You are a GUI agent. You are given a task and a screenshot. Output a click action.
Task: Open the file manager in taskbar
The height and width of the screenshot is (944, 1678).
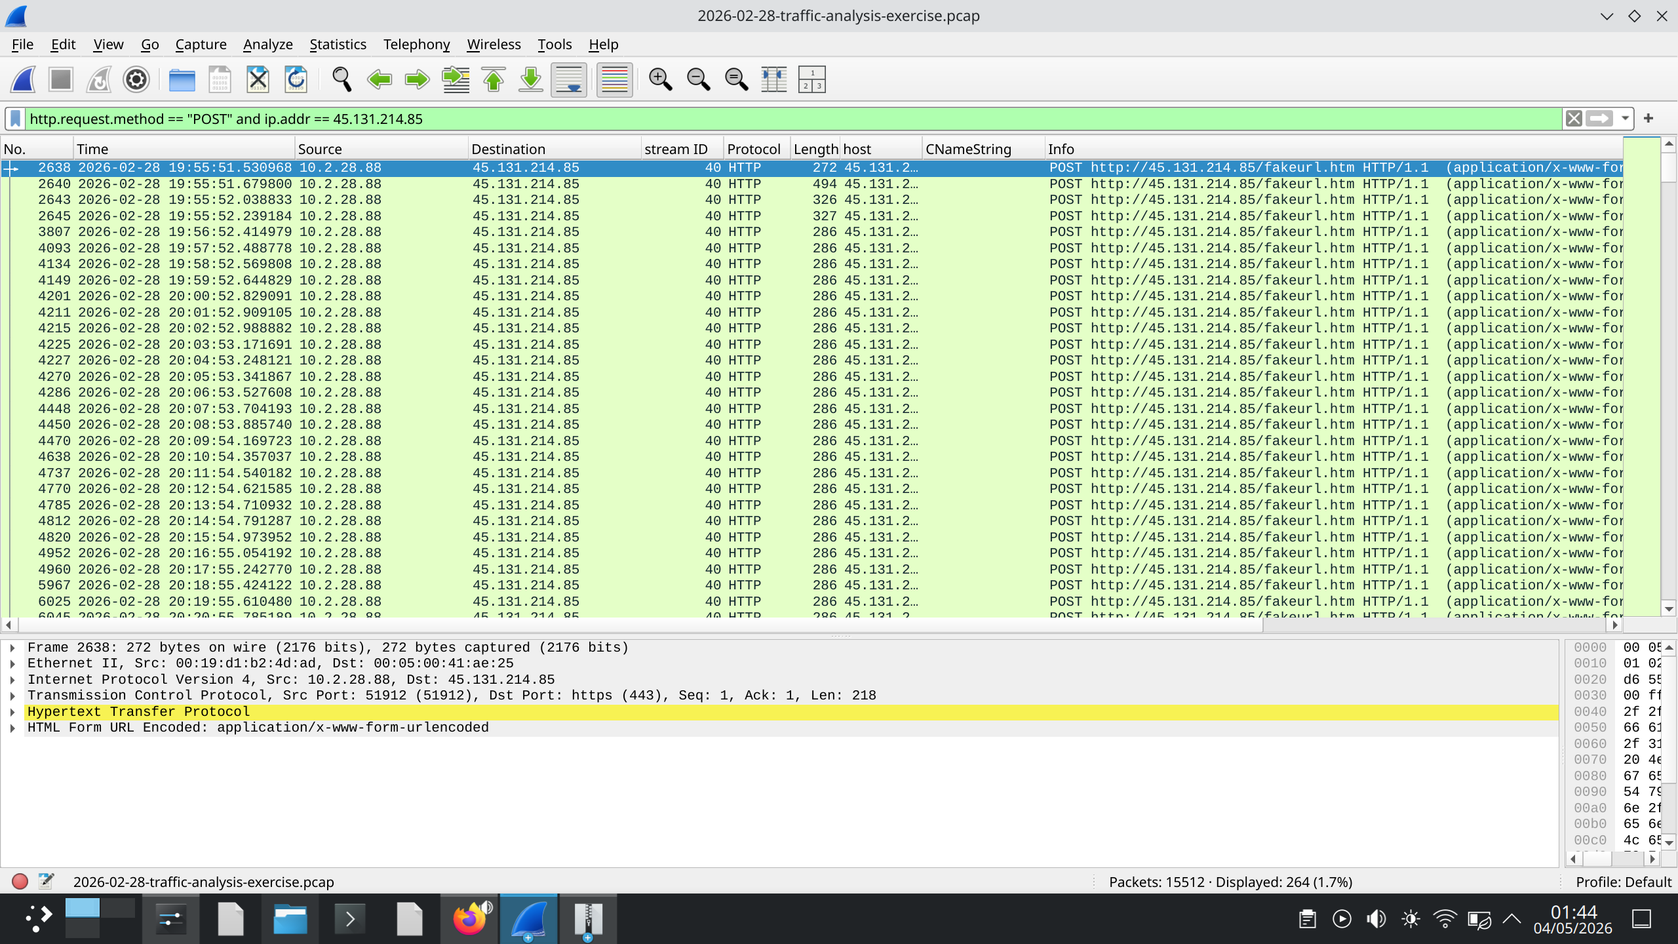click(290, 918)
